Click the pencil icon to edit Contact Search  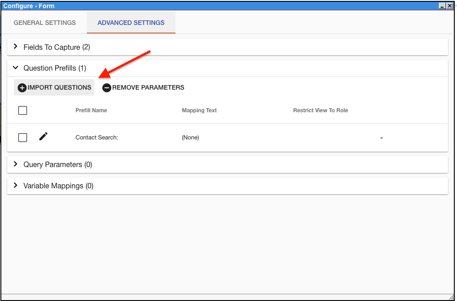tap(43, 136)
